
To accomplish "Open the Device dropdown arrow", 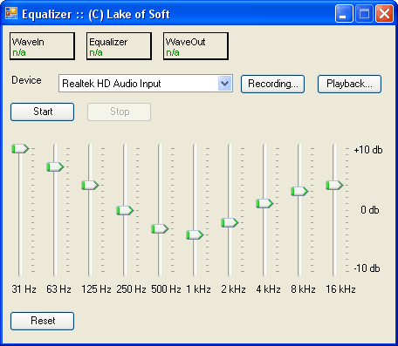I will pyautogui.click(x=224, y=84).
